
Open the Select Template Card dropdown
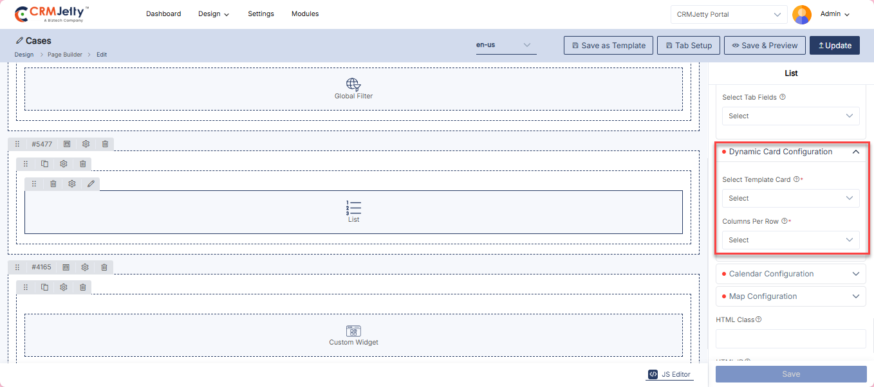coord(790,198)
